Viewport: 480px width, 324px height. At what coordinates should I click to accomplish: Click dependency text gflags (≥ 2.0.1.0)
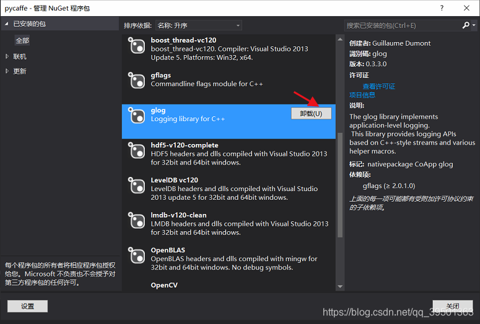pyautogui.click(x=389, y=186)
